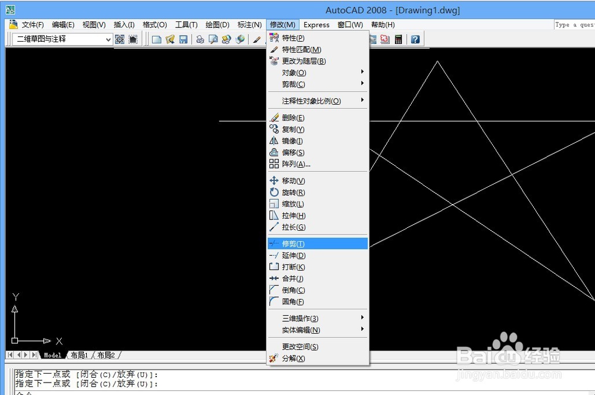The height and width of the screenshot is (395, 595).
Task: Click the print/plot toolbar icon
Action: 200,39
